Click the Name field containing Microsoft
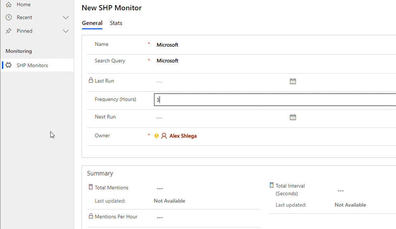The width and height of the screenshot is (396, 229). (275, 45)
